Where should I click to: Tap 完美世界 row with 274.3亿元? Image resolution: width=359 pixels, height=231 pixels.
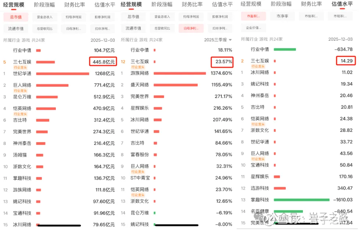tap(59, 132)
